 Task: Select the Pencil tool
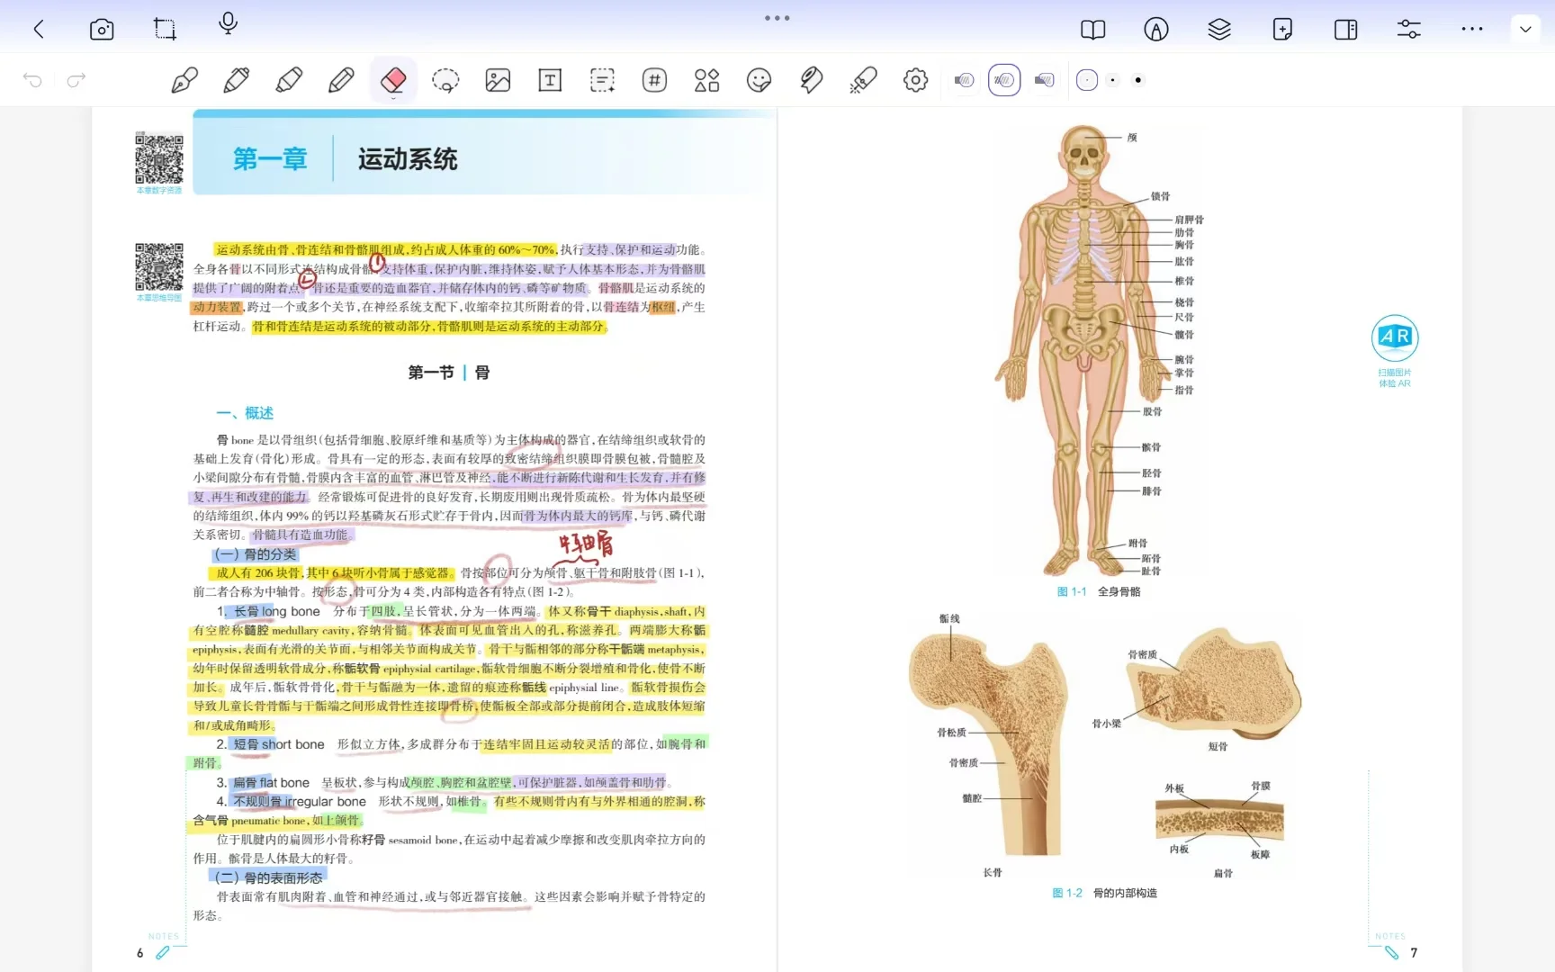tap(341, 80)
